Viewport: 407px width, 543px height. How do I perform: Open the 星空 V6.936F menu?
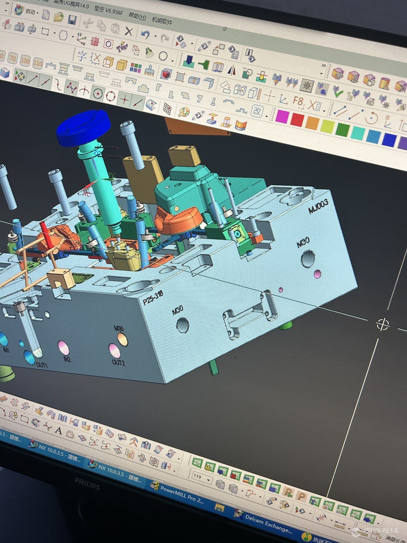(x=109, y=11)
